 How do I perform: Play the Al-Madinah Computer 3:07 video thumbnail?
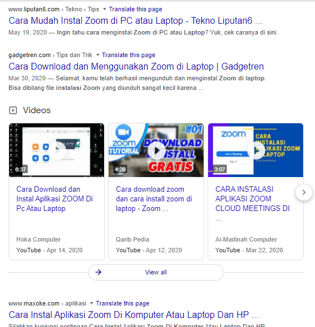[x=256, y=150]
